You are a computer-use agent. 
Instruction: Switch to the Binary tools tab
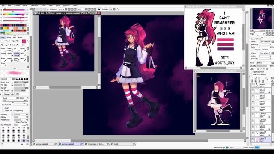click(x=9, y=37)
